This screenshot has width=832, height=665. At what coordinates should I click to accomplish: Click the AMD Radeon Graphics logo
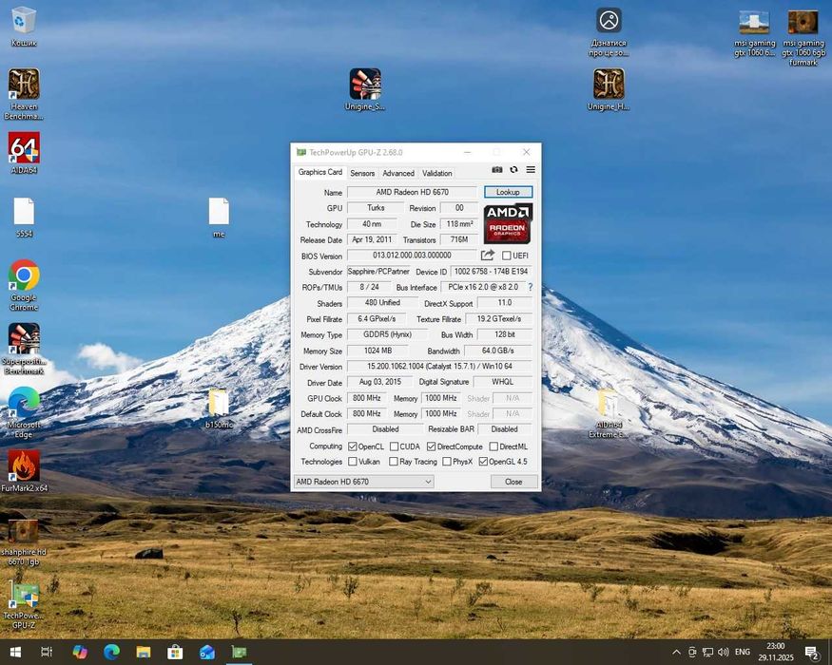pos(508,223)
